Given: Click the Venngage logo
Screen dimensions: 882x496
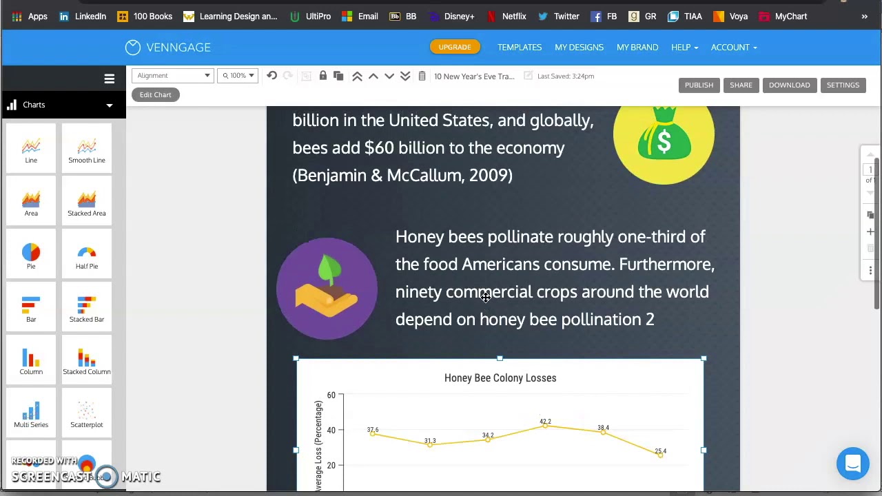Looking at the screenshot, I should point(168,48).
